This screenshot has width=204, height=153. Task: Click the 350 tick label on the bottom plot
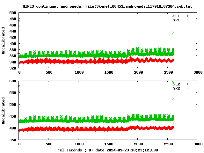(13, 140)
